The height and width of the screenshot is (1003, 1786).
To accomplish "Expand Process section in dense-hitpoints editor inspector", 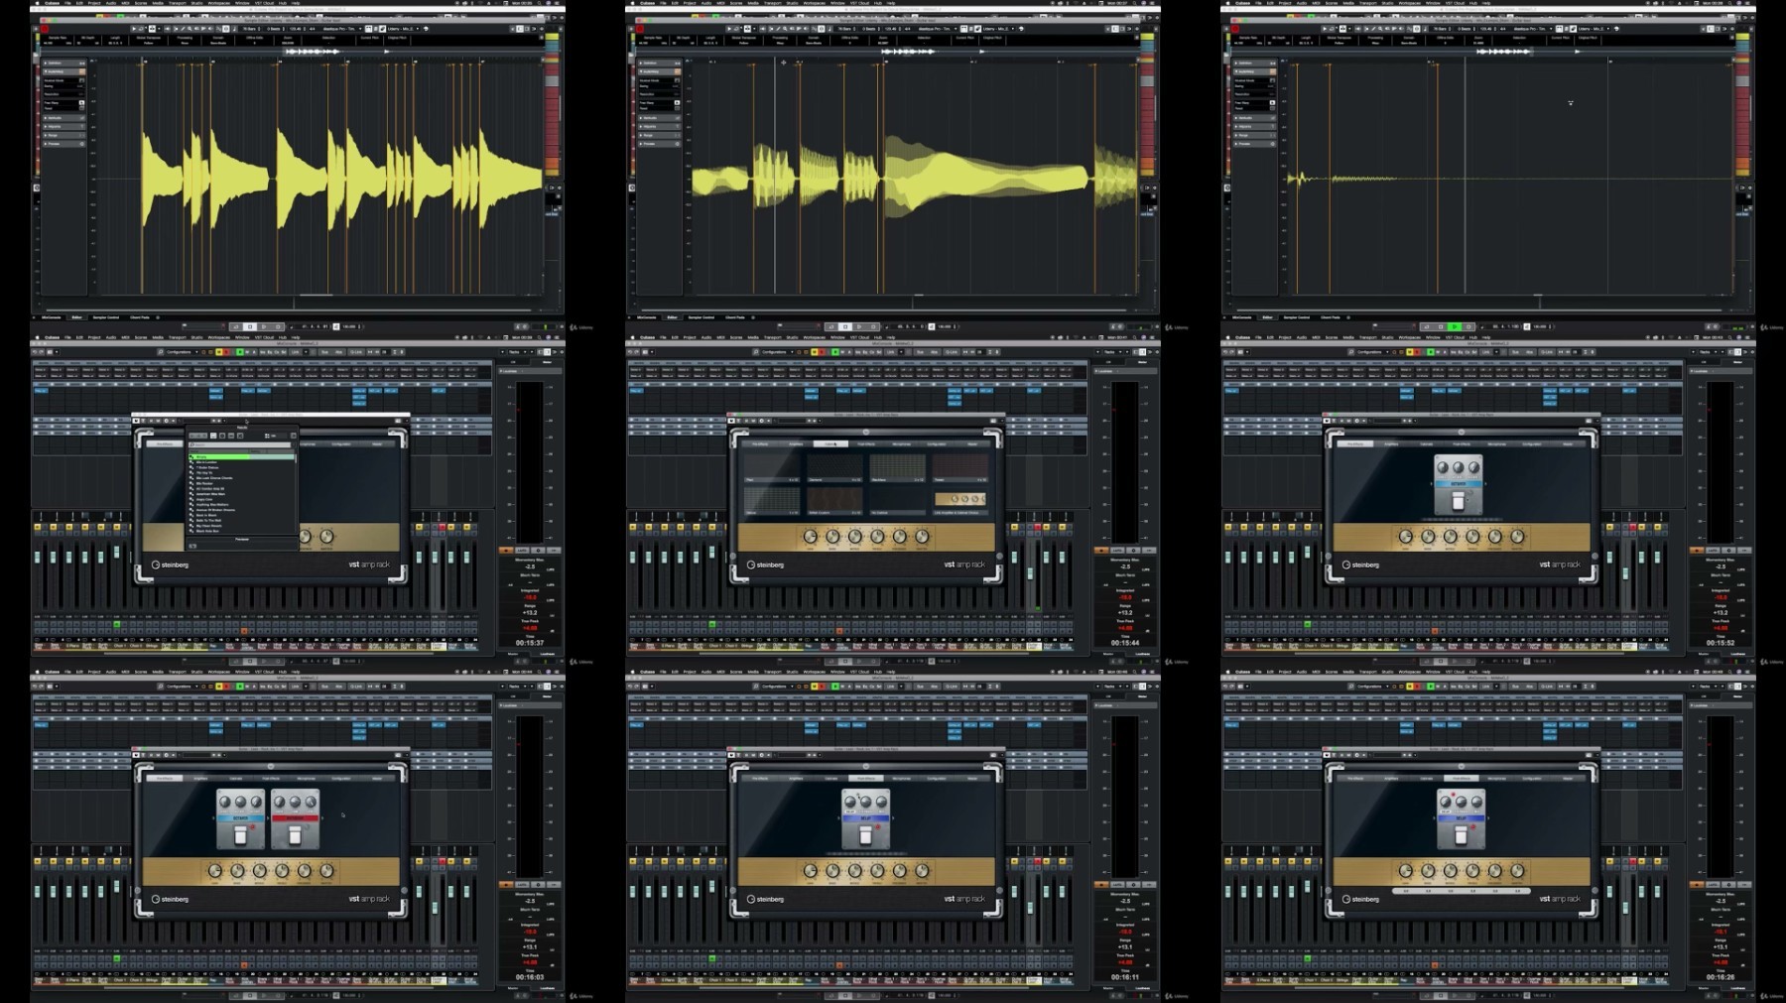I will coord(64,144).
